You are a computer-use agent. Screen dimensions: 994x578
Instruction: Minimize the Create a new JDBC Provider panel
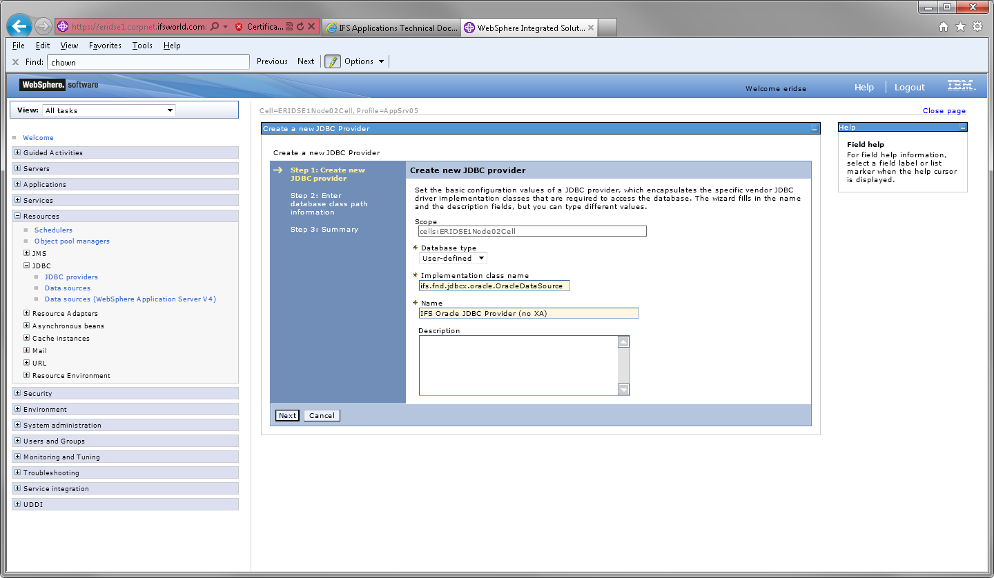815,129
